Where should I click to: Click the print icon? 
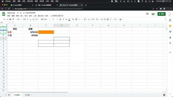[x=10, y=19]
